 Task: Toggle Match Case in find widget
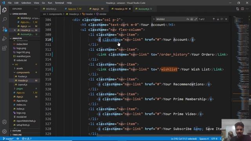tap(187, 19)
